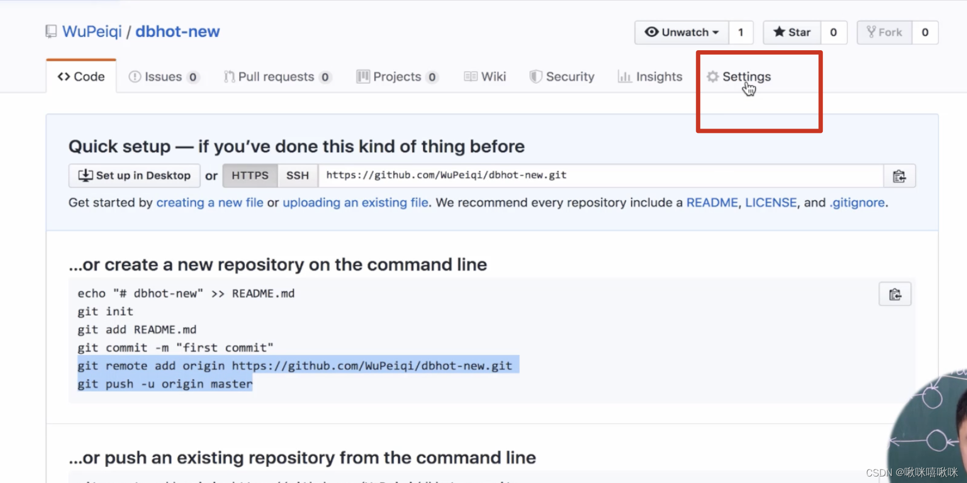Click the repository book icon beside WuPeiqi
This screenshot has width=967, height=483.
(x=51, y=31)
